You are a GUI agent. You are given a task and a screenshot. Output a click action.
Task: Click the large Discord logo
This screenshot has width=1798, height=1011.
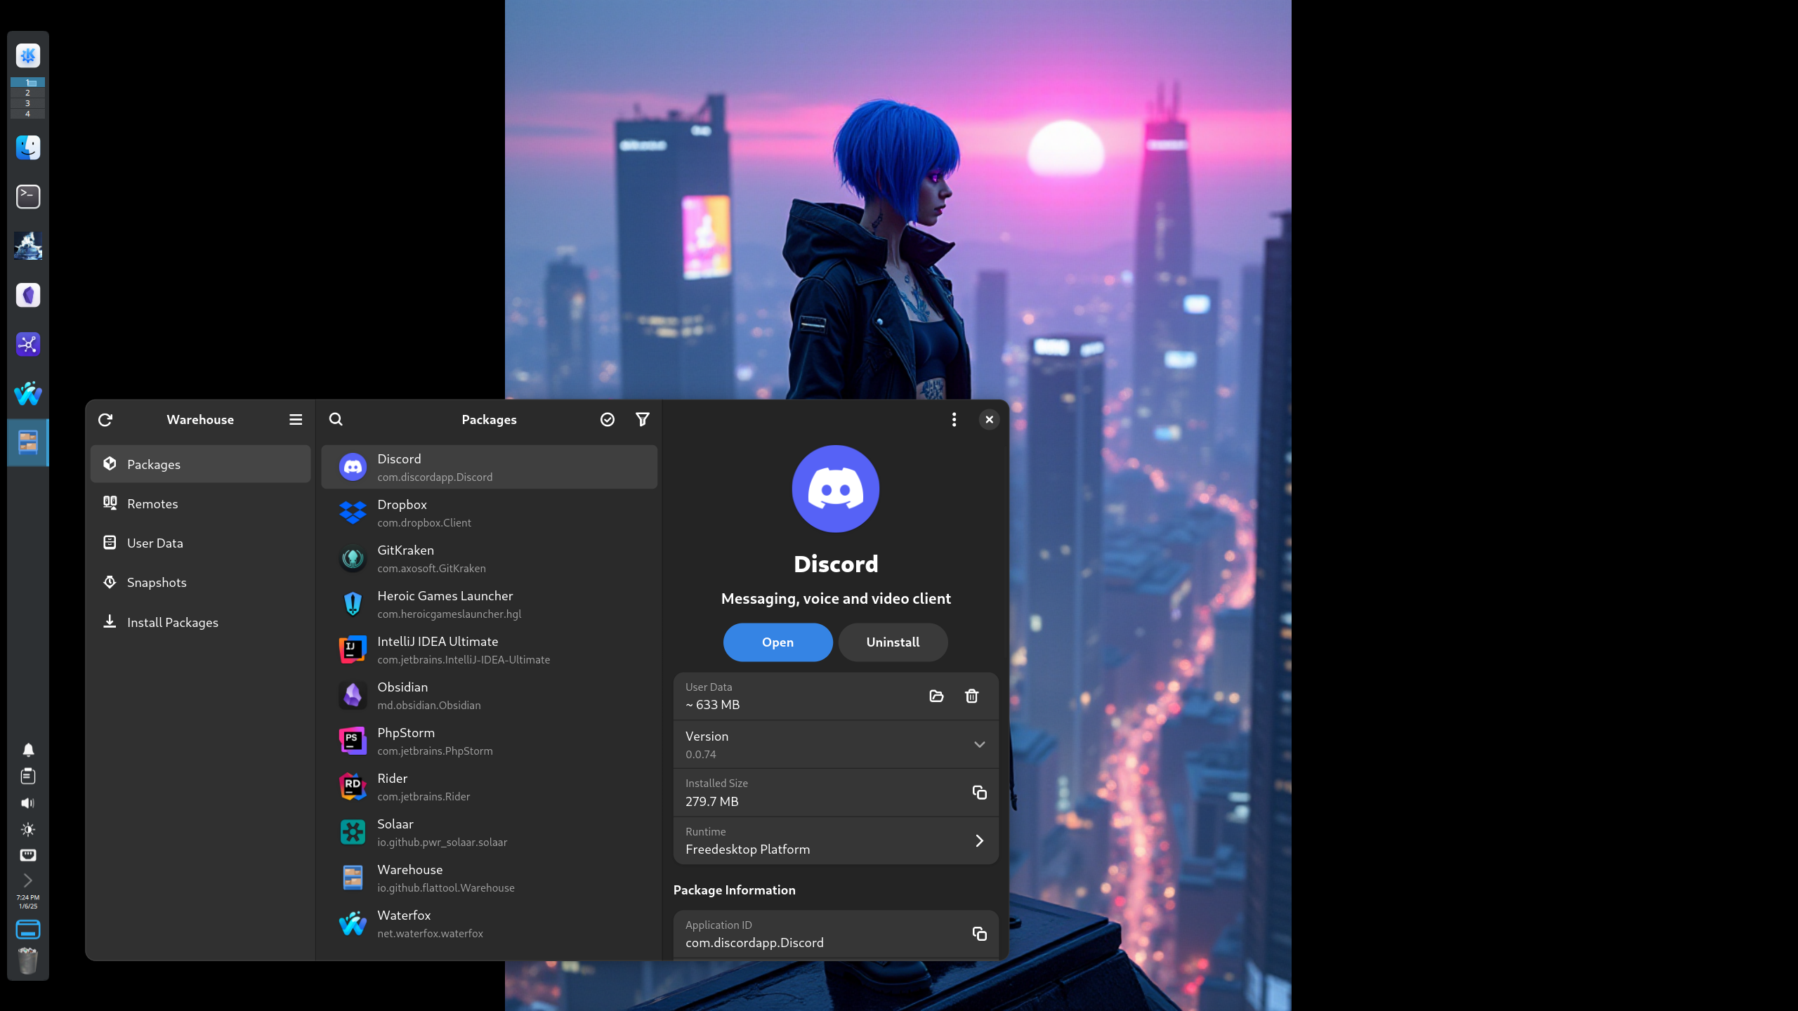[x=835, y=489]
